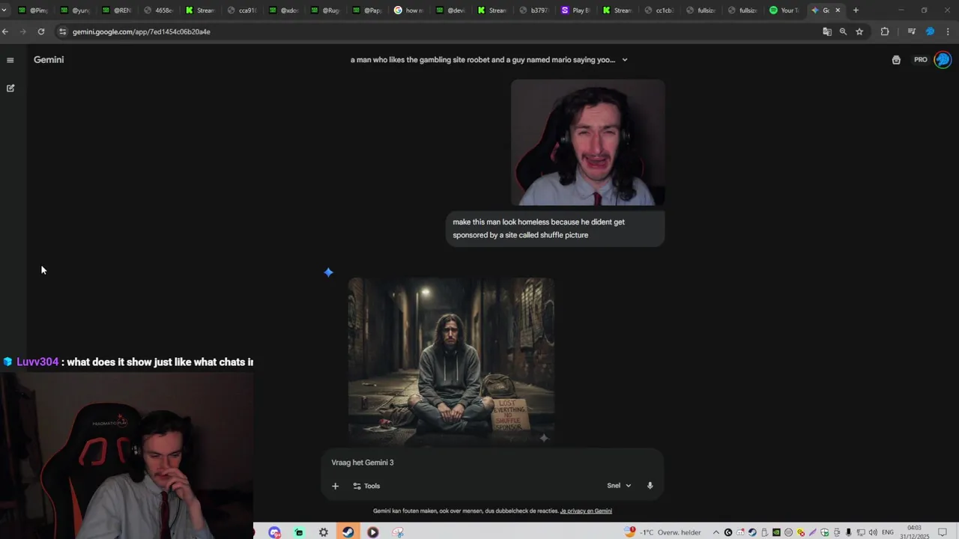Screen dimensions: 959x539
Task: Expand hidden system tray icons chevron
Action: coord(716,532)
